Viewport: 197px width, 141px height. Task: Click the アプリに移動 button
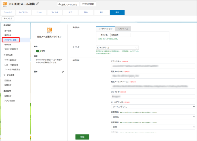[x=88, y=4]
